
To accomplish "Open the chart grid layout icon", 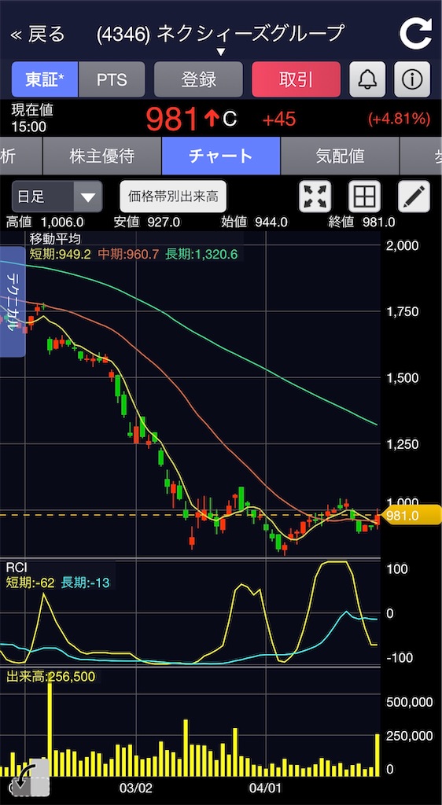I will click(364, 196).
